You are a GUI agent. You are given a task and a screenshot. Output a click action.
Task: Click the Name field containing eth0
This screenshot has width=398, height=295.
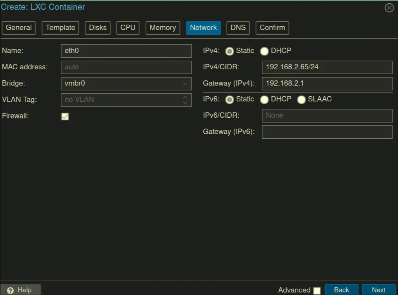click(126, 51)
